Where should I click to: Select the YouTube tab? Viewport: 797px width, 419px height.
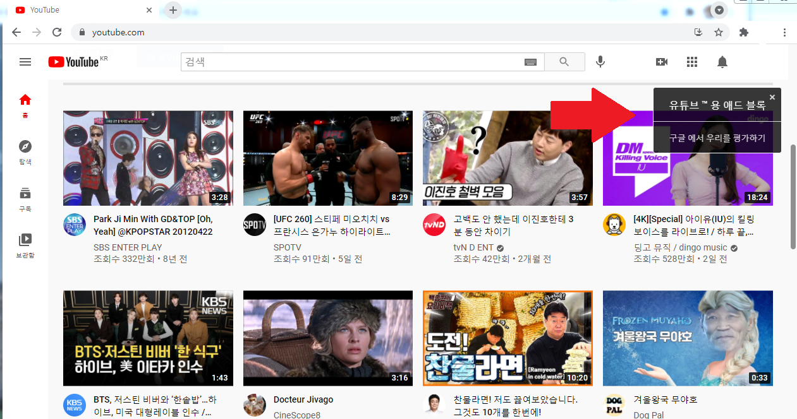82,10
